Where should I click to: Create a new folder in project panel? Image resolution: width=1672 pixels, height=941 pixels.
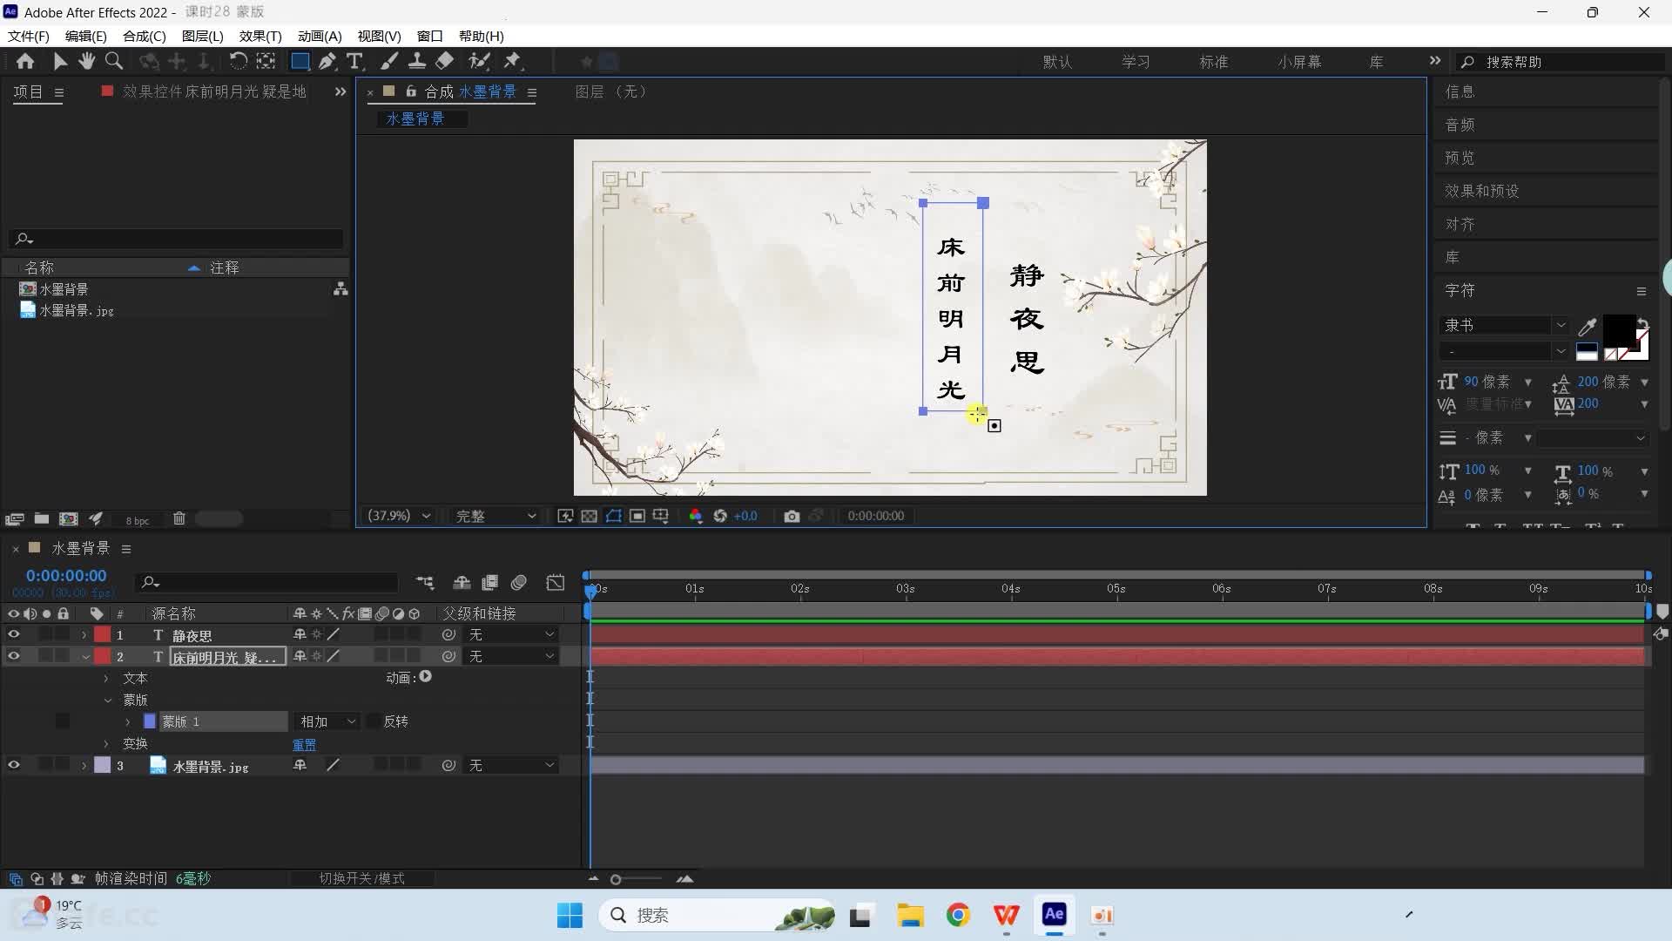pos(41,518)
